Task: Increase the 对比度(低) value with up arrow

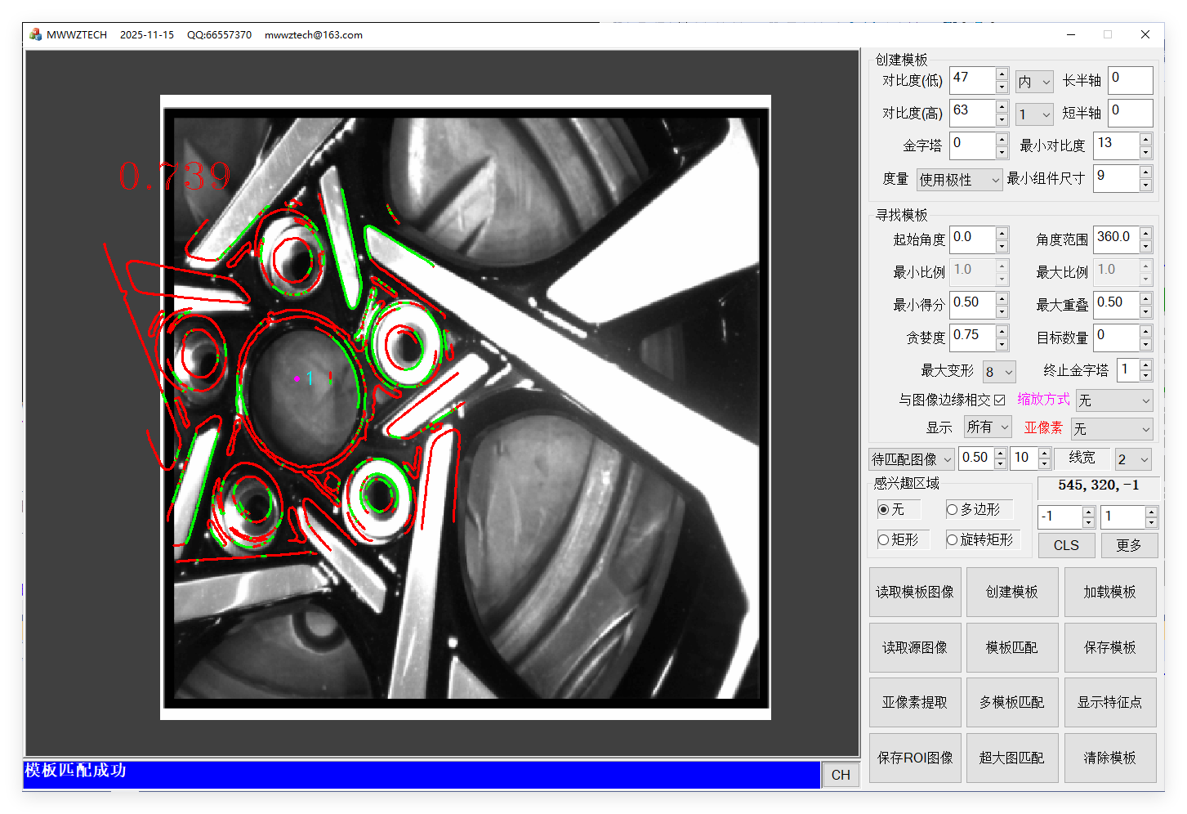Action: 1002,74
